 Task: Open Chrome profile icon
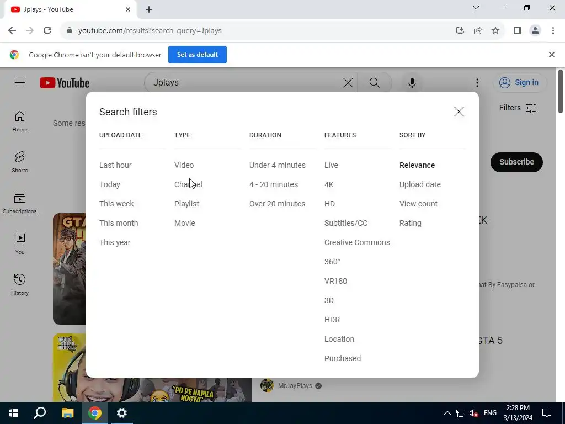[x=535, y=31]
